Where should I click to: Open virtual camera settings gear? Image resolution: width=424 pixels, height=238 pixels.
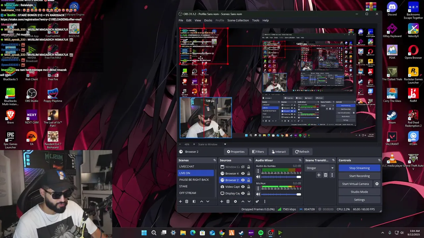[x=377, y=184]
